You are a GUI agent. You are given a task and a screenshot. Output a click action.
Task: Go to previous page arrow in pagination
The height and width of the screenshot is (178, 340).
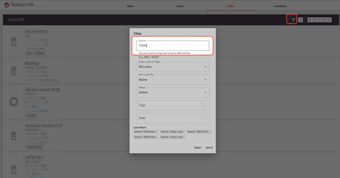(x=300, y=20)
